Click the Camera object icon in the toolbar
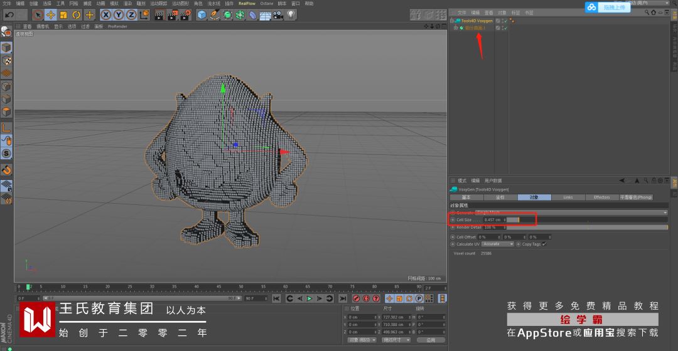This screenshot has height=351, width=678. 277,14
